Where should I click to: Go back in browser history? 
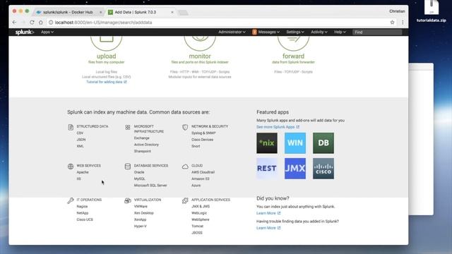pyautogui.click(x=14, y=22)
